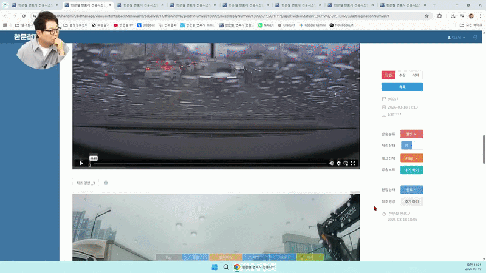Open the Google Gemini bookmark
486x273 pixels.
tap(312, 25)
